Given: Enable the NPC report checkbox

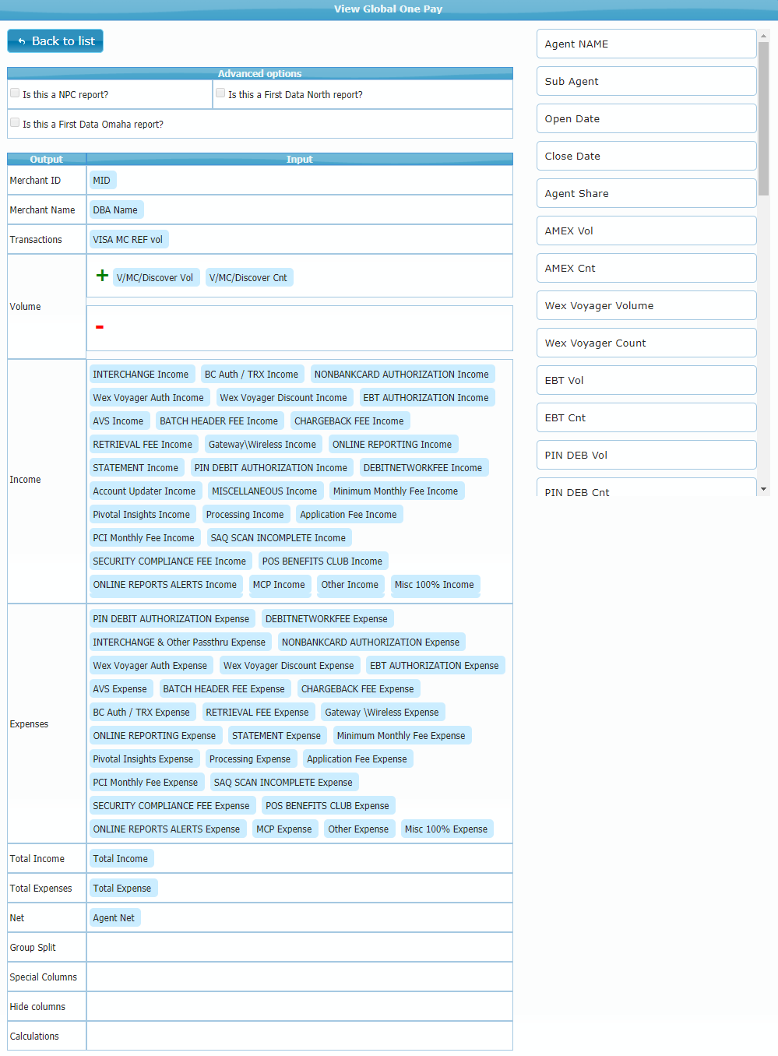Looking at the screenshot, I should coord(15,93).
